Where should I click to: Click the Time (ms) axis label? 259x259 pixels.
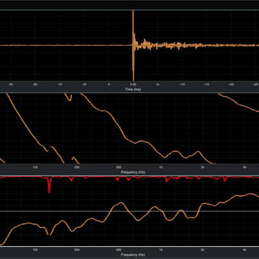click(133, 89)
